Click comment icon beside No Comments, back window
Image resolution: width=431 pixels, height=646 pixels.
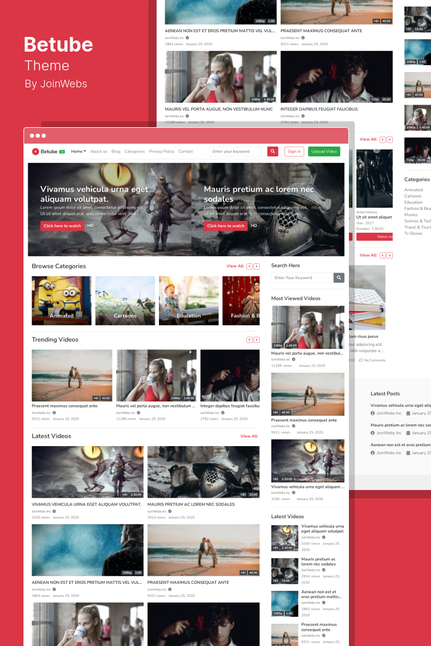[361, 361]
